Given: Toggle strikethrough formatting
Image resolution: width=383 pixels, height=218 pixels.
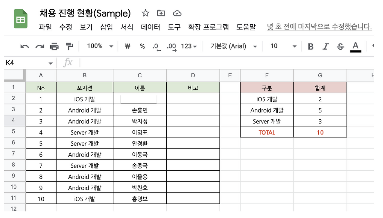Looking at the screenshot, I should [340, 46].
